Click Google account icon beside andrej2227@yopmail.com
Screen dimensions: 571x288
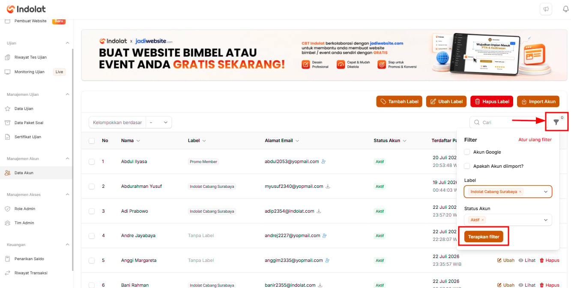pyautogui.click(x=325, y=235)
